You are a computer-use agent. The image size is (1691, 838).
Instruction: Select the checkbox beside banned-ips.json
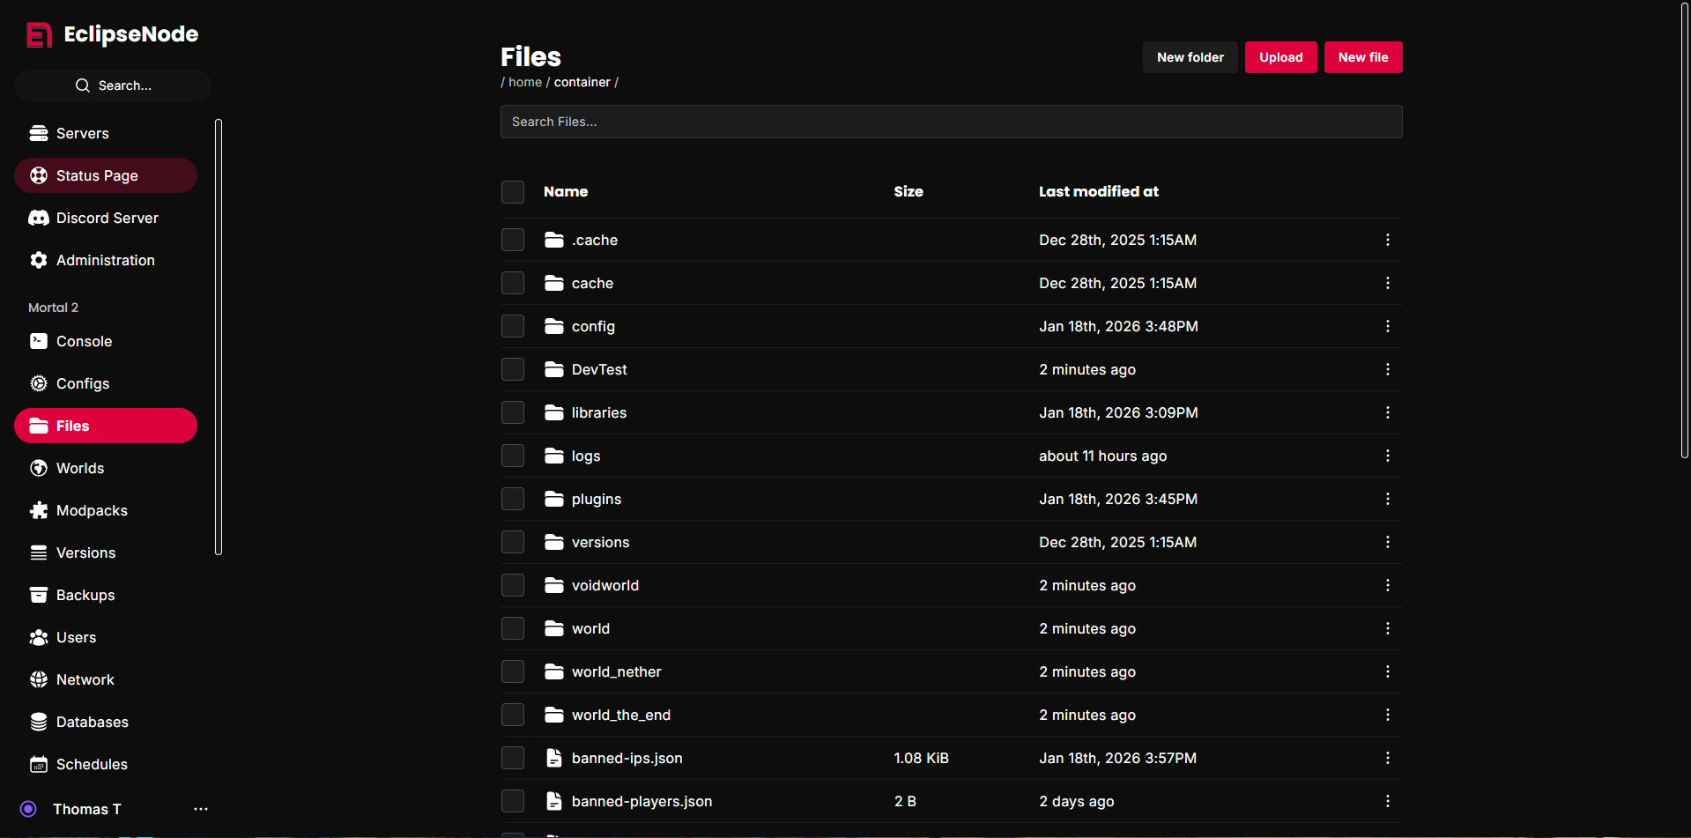click(x=513, y=758)
